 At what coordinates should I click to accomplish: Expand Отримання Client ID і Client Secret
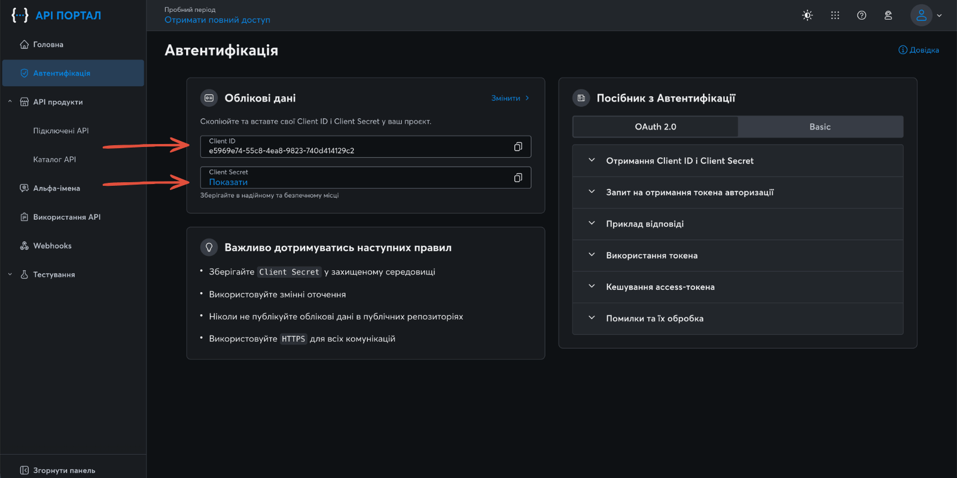737,161
